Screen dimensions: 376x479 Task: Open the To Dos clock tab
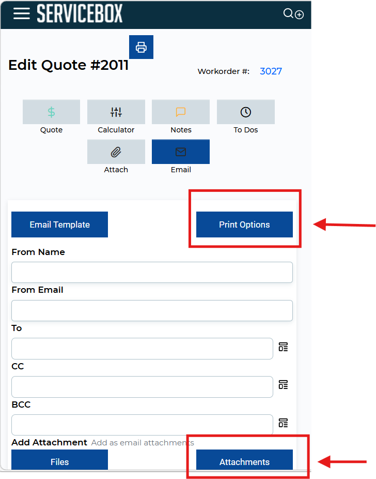coord(246,112)
